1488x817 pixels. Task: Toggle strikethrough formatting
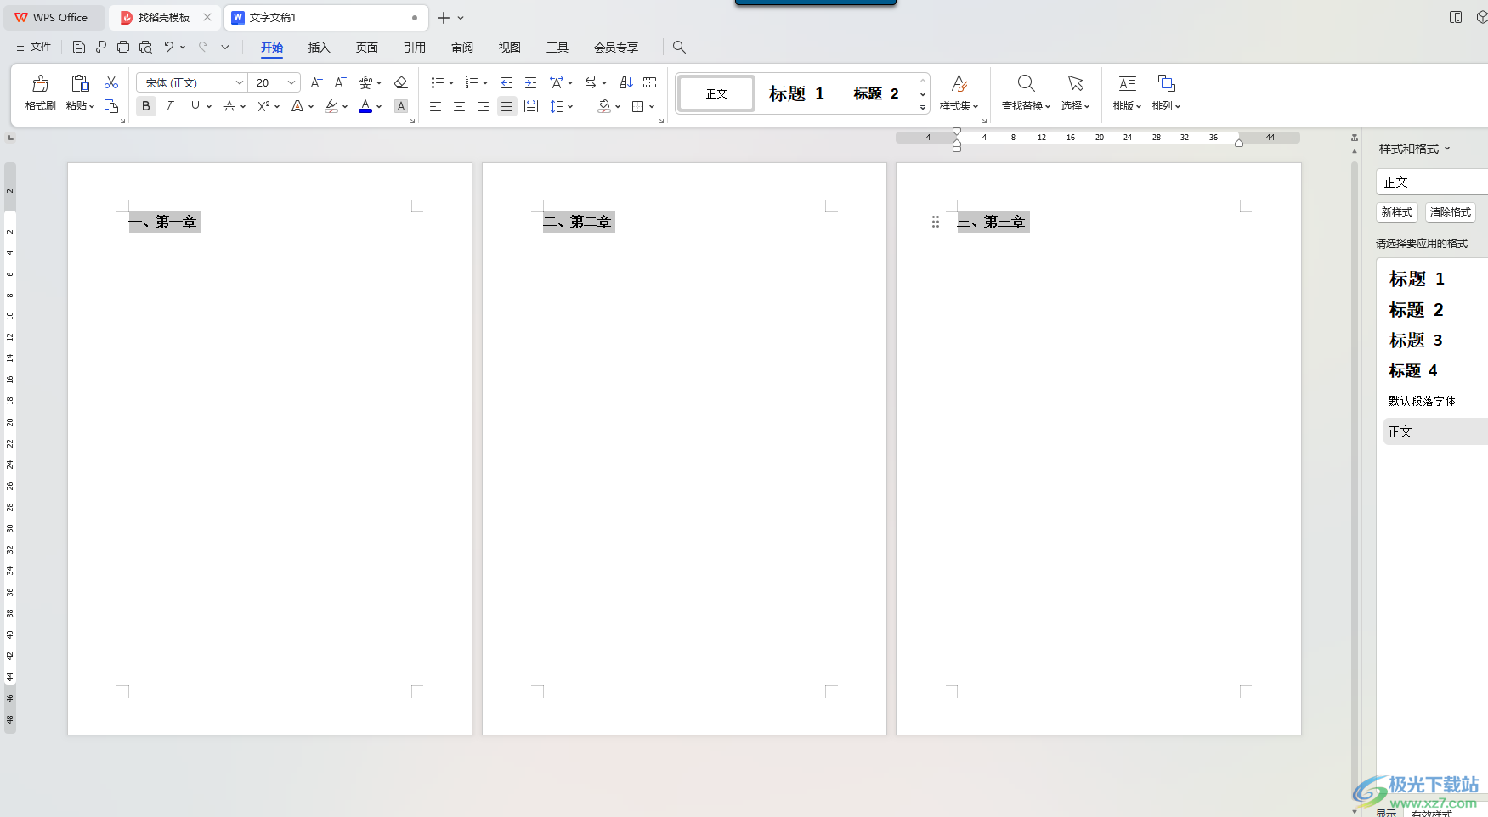229,106
